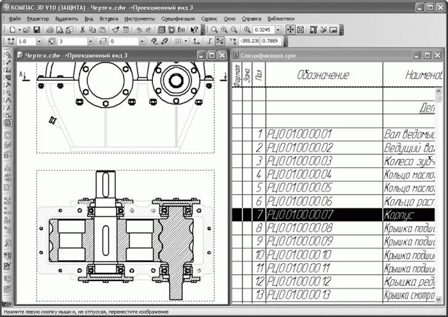Screen dimensions: 448x317
Task: Toggle Ortho drawing mode
Action: point(209,41)
